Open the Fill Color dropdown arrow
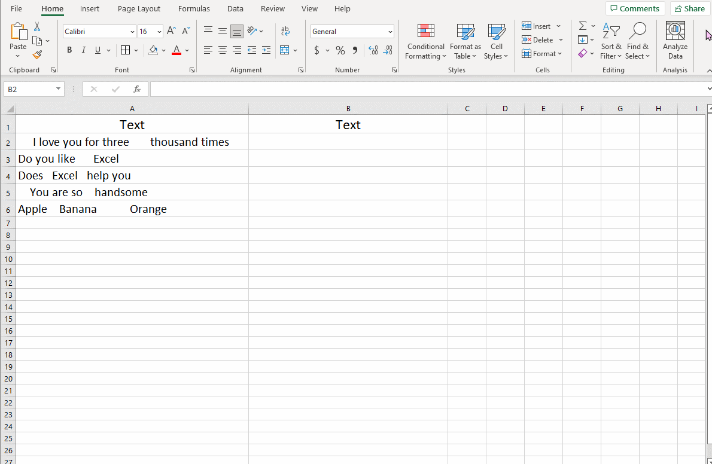 [164, 50]
